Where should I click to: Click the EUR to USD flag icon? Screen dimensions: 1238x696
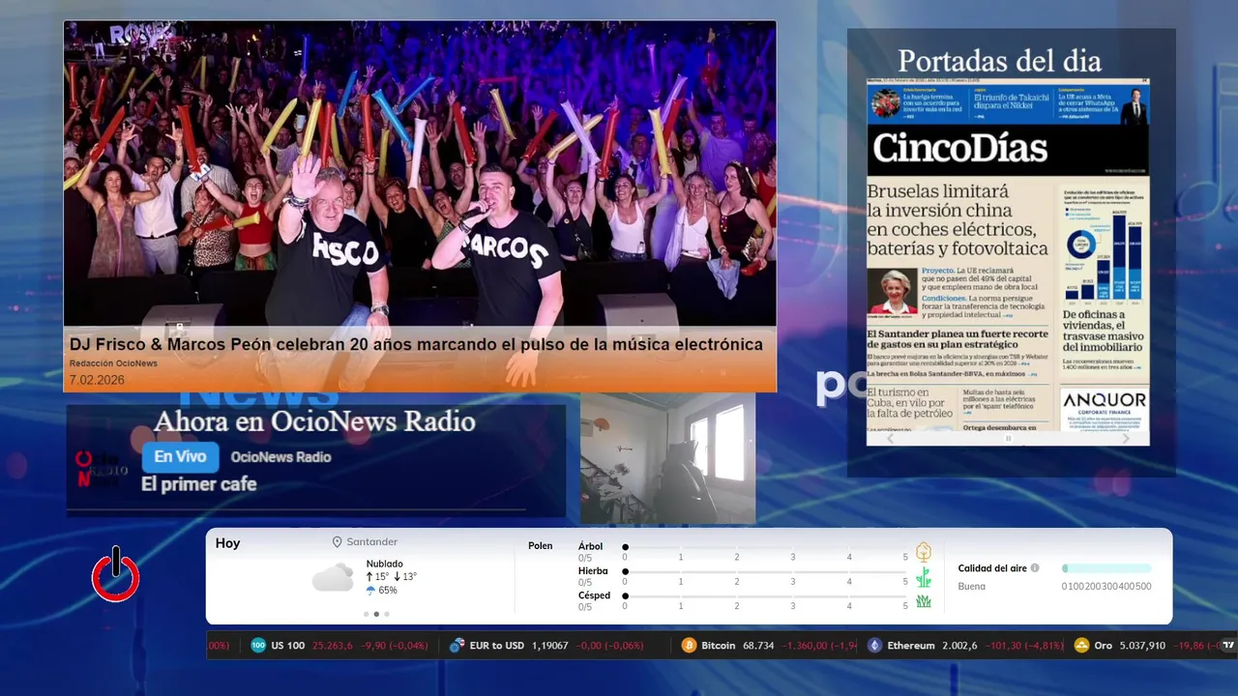tap(457, 646)
